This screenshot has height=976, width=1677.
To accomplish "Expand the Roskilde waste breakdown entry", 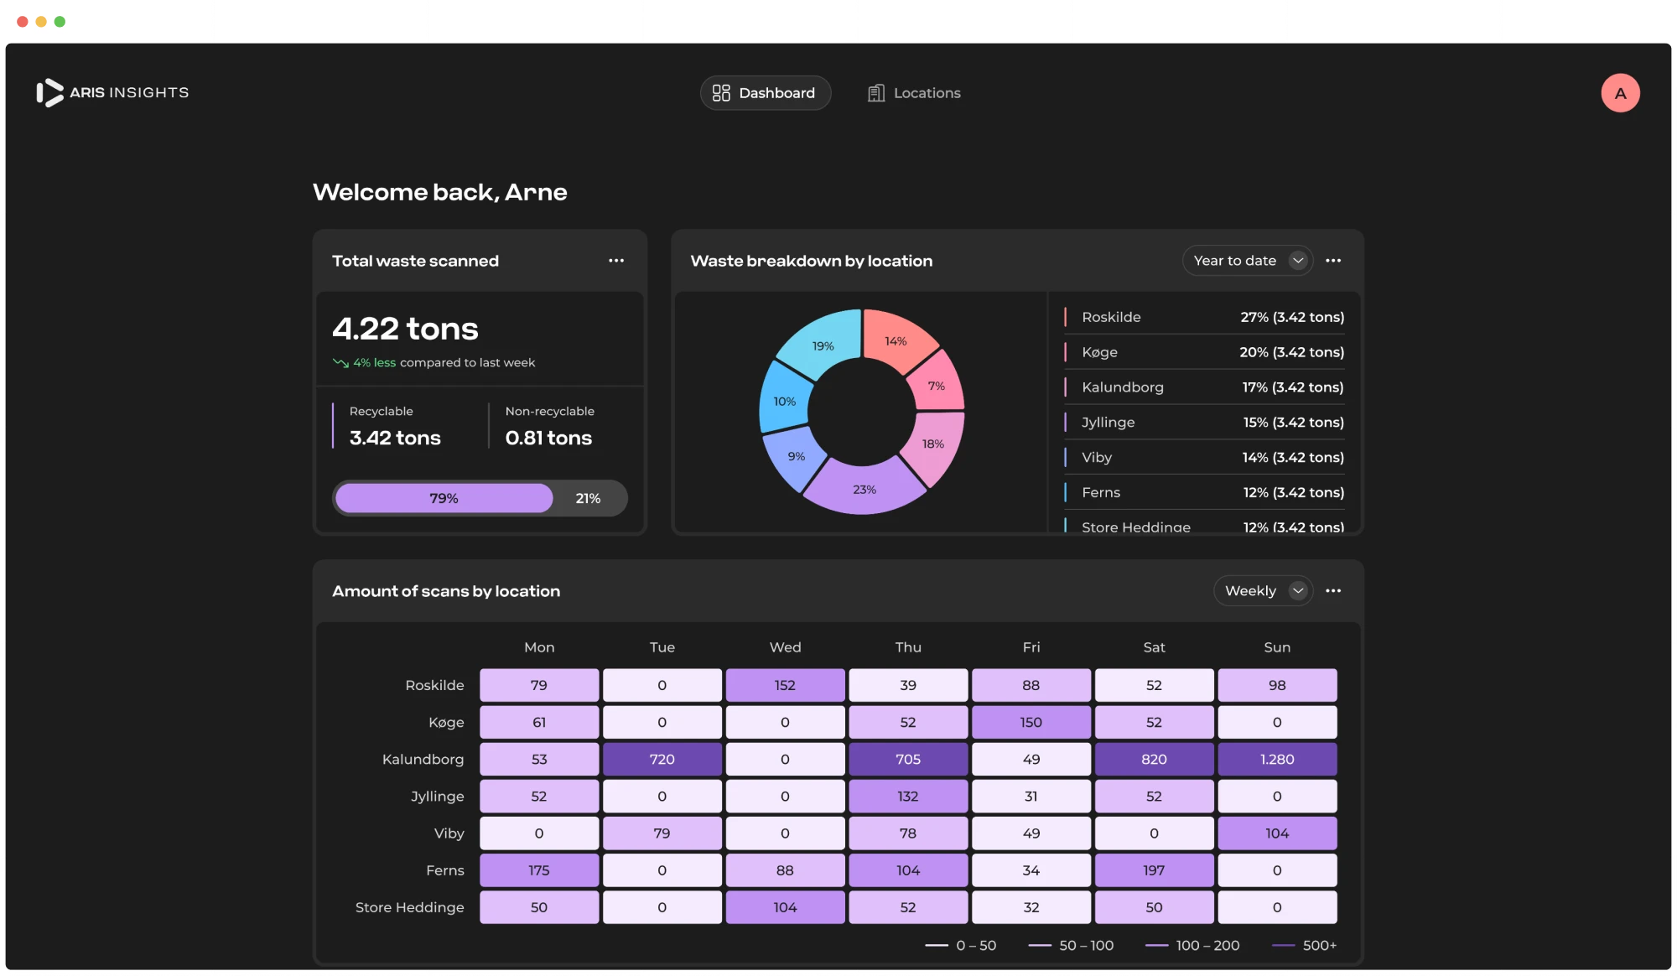I will pos(1202,316).
